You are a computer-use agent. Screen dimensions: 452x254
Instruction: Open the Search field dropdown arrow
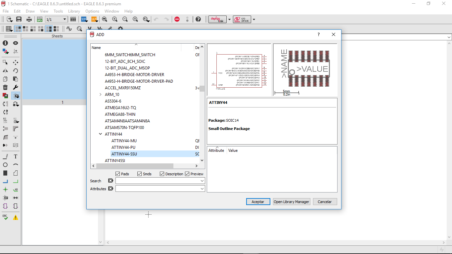point(202,181)
